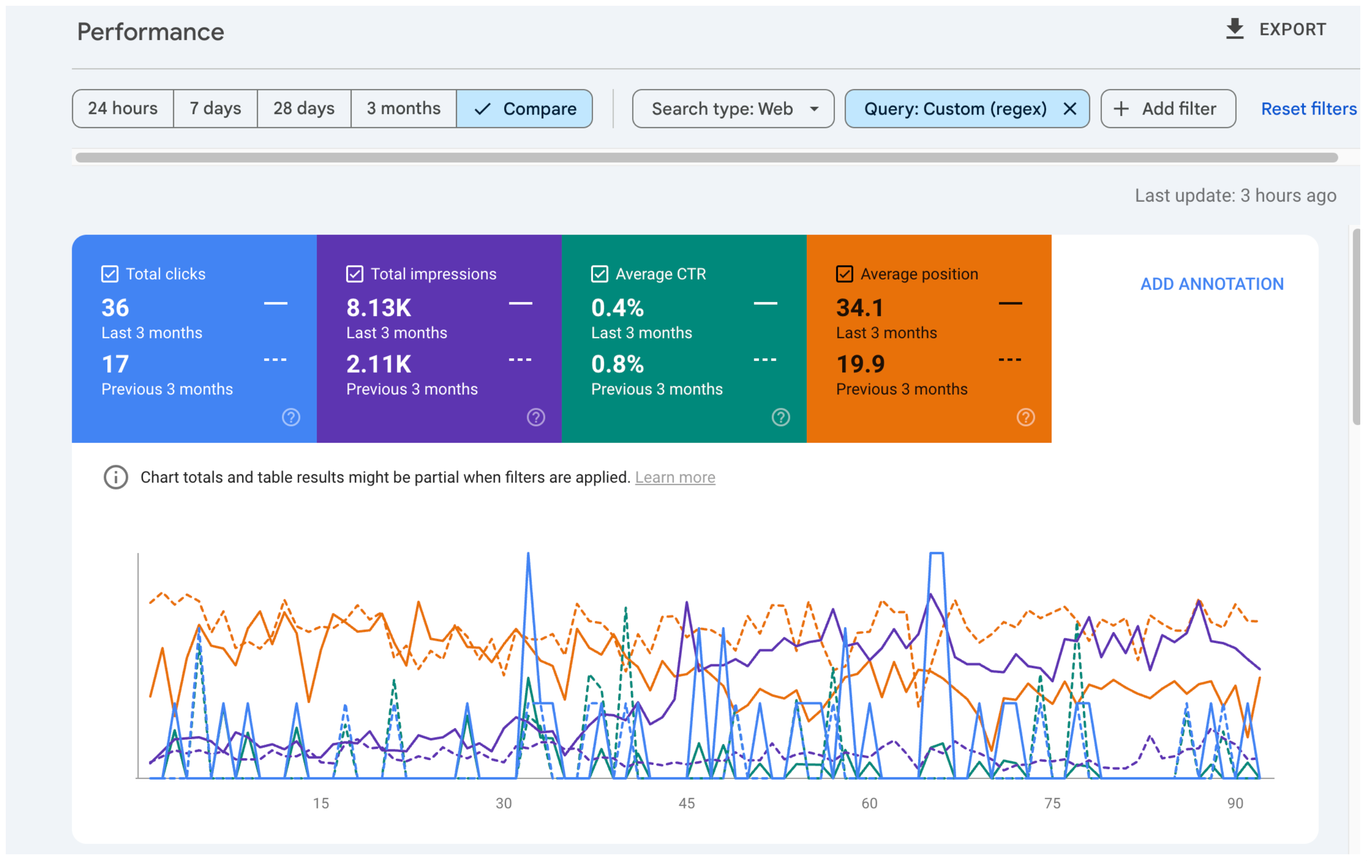Click Reset filters link
The height and width of the screenshot is (861, 1367).
[x=1308, y=108]
